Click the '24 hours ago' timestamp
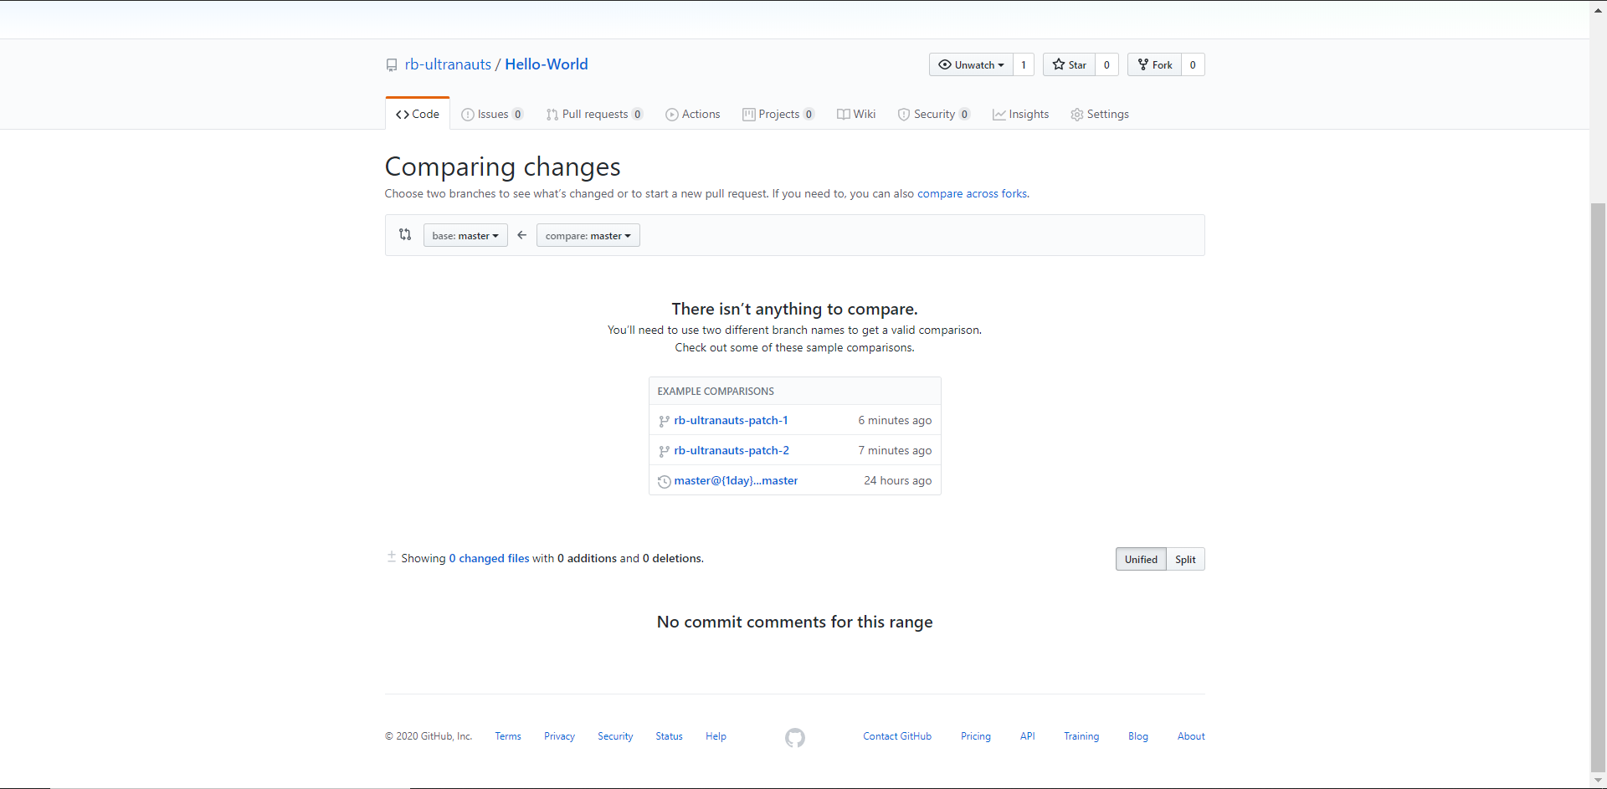Viewport: 1607px width, 789px height. pos(898,480)
